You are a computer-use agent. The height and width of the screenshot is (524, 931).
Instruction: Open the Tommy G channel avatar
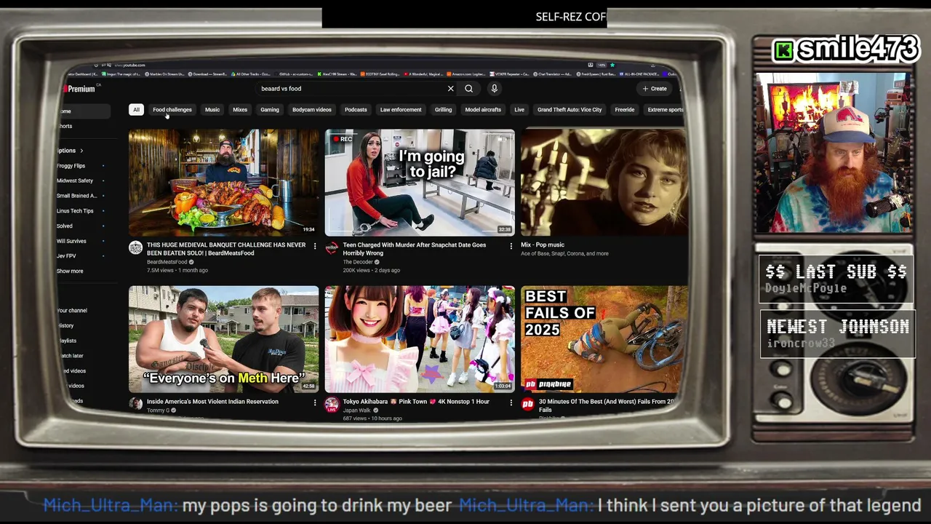[x=136, y=404]
